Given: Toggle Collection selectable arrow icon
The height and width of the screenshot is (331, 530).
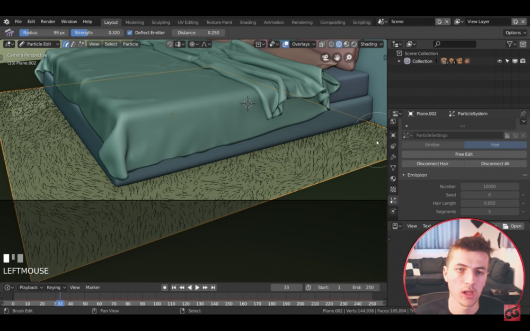Looking at the screenshot, I should click(507, 61).
